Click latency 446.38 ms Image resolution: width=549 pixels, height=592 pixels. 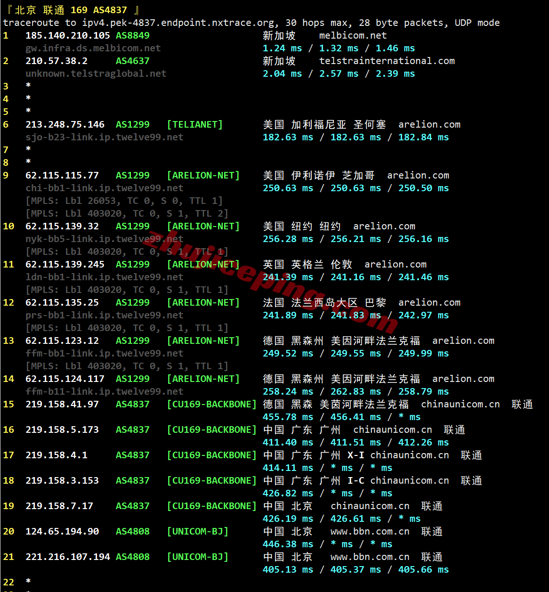click(x=288, y=544)
